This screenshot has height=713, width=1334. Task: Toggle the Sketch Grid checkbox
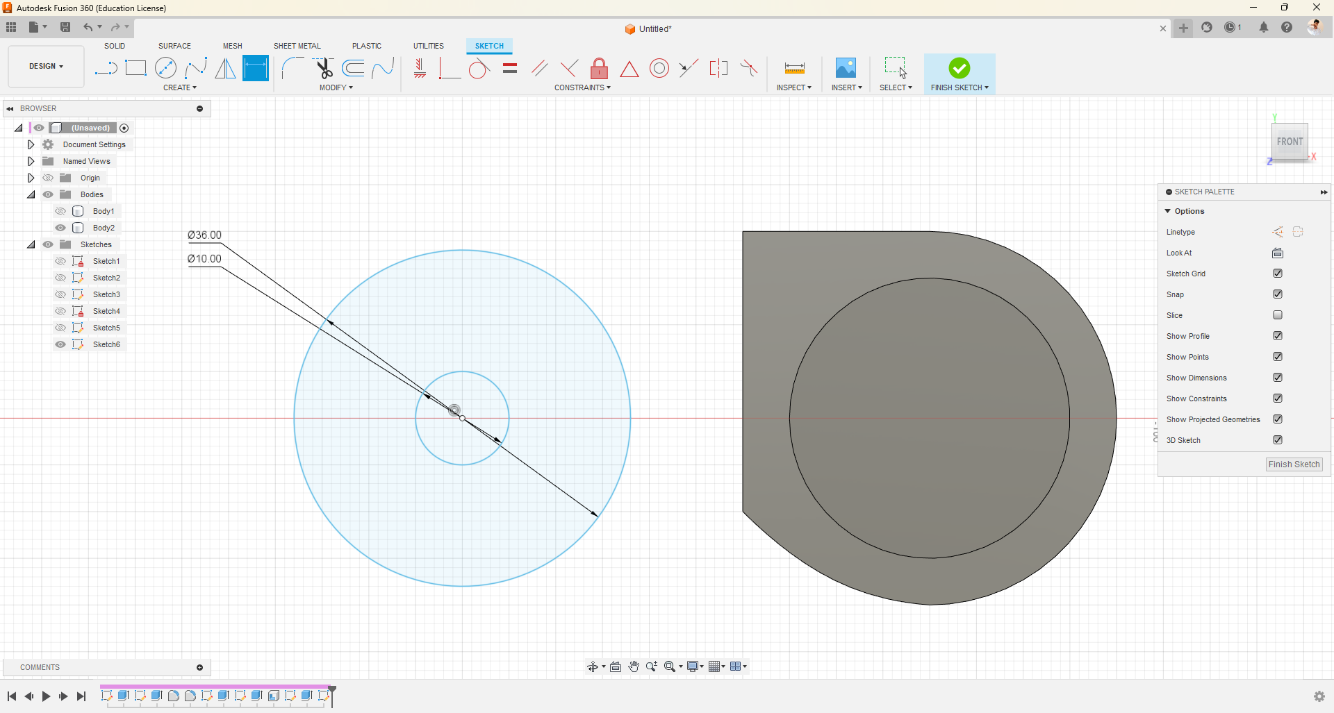click(x=1278, y=274)
